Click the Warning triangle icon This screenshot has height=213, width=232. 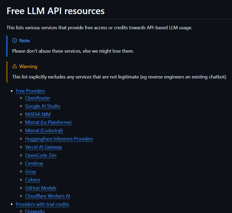(x=15, y=66)
